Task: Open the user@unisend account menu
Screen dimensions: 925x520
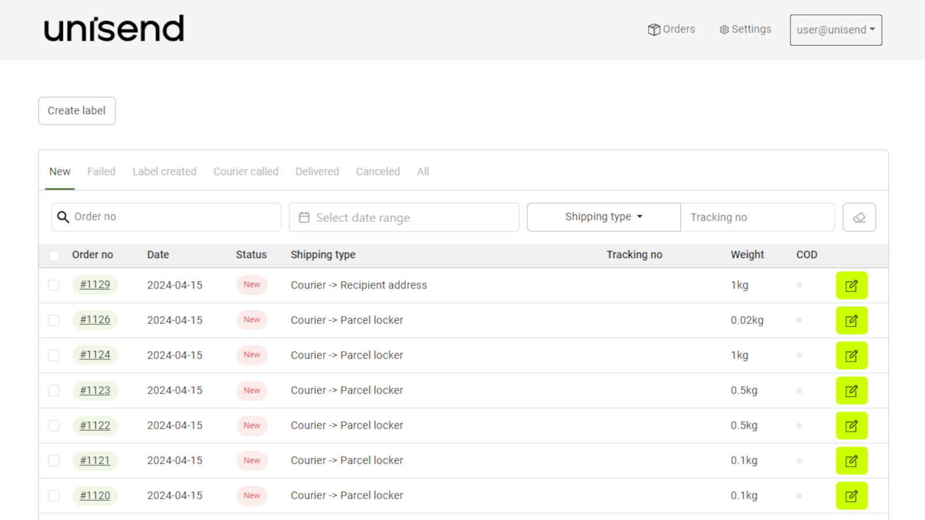Action: (835, 30)
